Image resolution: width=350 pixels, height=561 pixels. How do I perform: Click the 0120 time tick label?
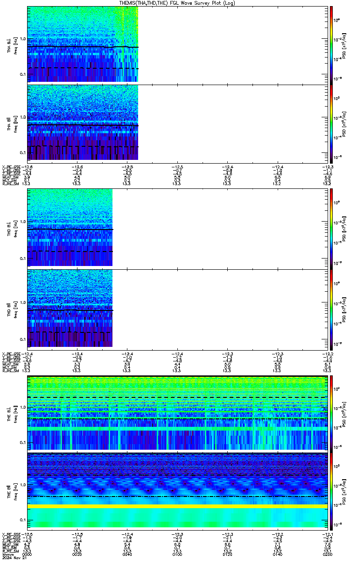[227, 555]
